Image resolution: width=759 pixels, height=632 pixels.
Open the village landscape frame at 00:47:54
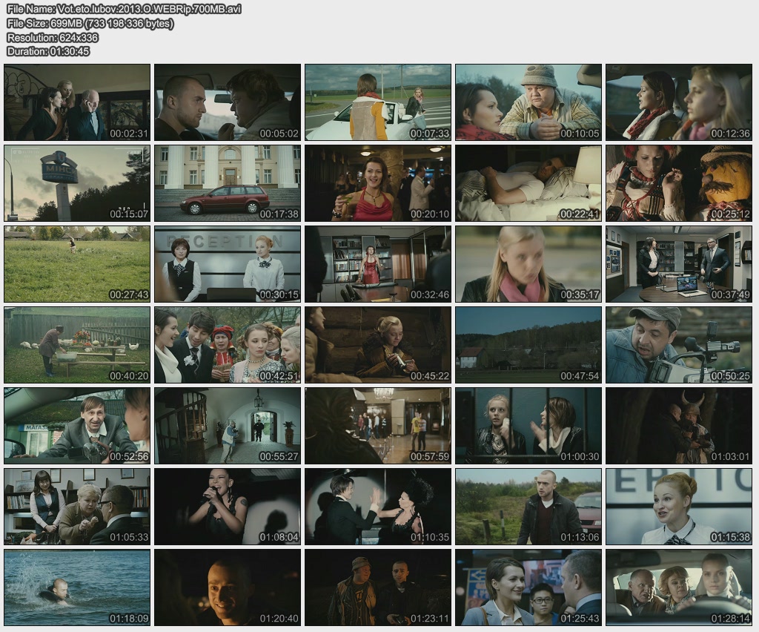[528, 345]
